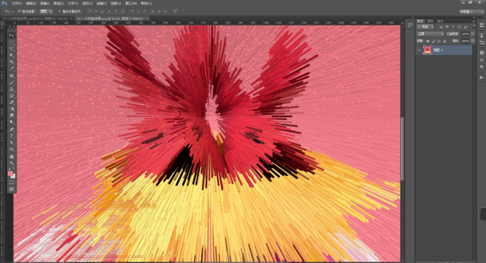Viewport: 486px width, 263px height.
Task: Filter layers by type layers
Action: [x=453, y=27]
